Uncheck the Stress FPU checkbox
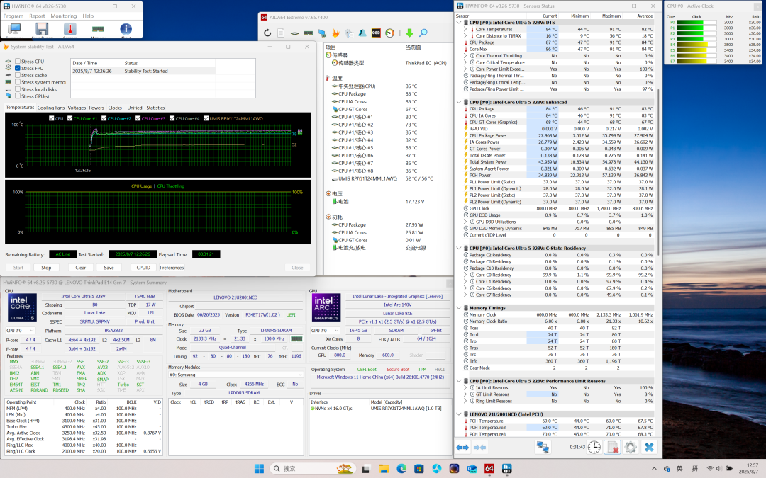The width and height of the screenshot is (766, 478). [18, 68]
